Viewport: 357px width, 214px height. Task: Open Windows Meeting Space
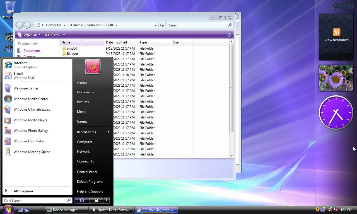point(37,152)
